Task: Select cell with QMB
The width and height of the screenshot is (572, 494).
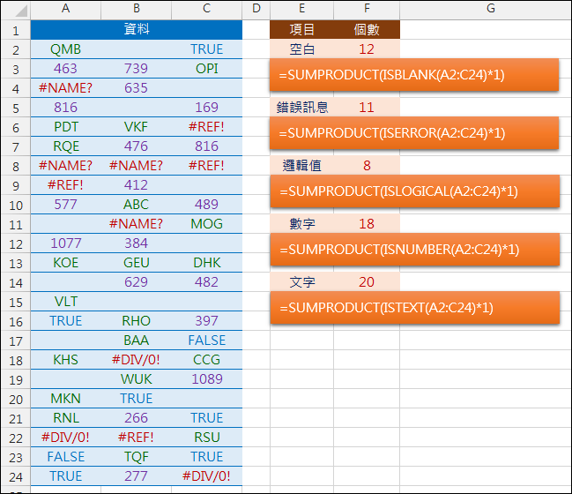Action: (66, 49)
